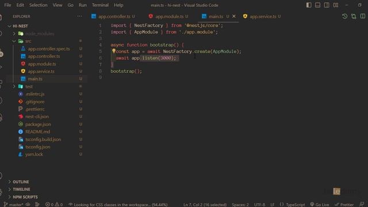Click the bootstrap(); call on line 8

pyautogui.click(x=126, y=71)
